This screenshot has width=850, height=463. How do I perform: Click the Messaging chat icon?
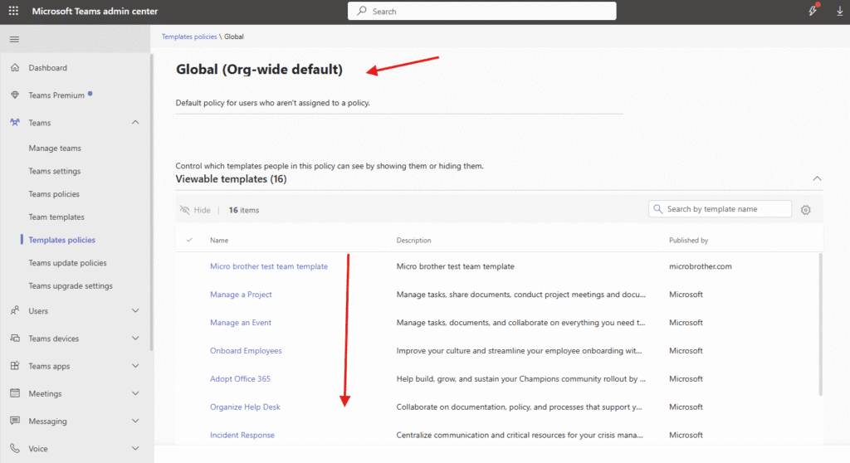pos(14,422)
